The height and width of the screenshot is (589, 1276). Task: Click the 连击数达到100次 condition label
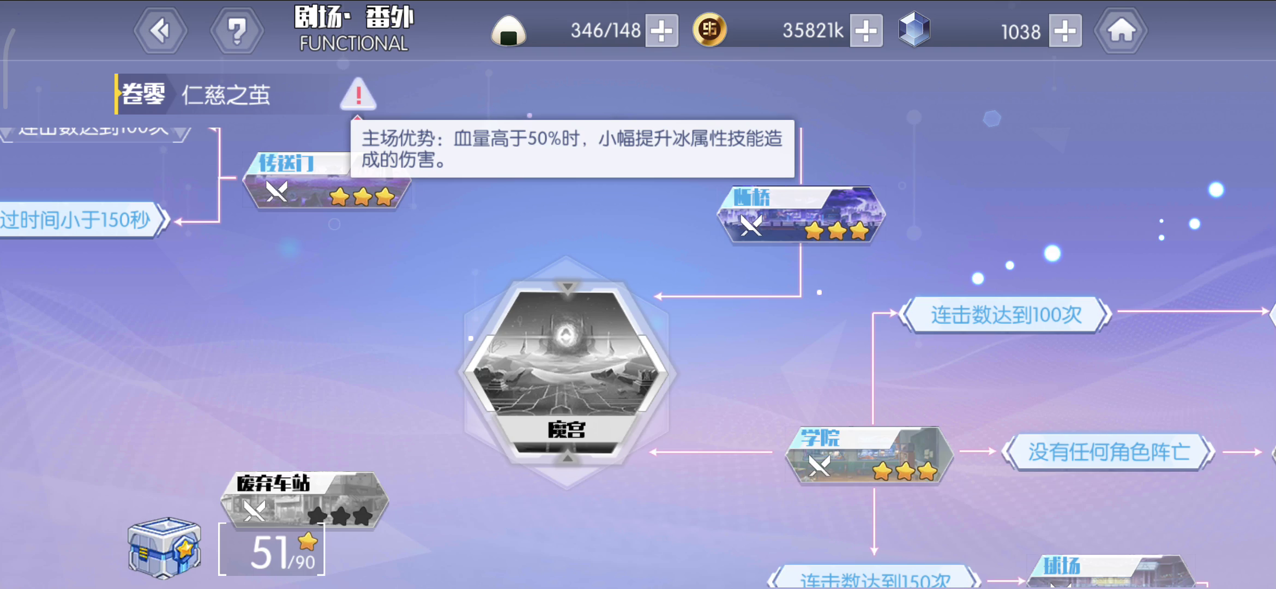[1006, 315]
